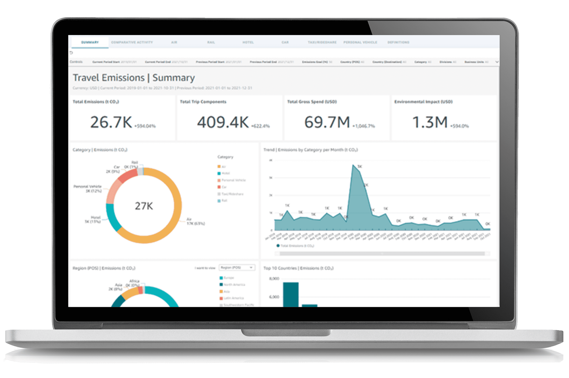View the Definitions tab
Image resolution: width=569 pixels, height=378 pixels.
(398, 42)
